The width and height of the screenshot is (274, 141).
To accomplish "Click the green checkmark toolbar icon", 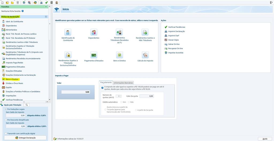I will coord(46,2).
